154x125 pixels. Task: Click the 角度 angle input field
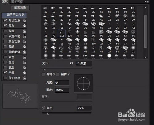pyautogui.click(x=62, y=83)
